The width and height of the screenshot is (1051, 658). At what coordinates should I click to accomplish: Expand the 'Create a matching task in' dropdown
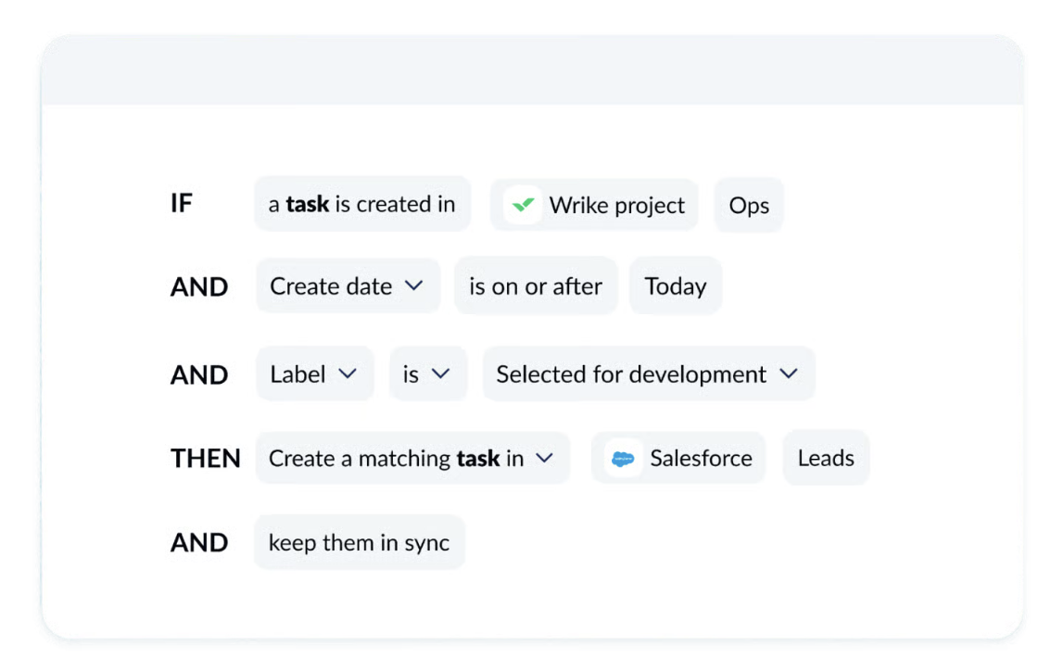(x=412, y=458)
